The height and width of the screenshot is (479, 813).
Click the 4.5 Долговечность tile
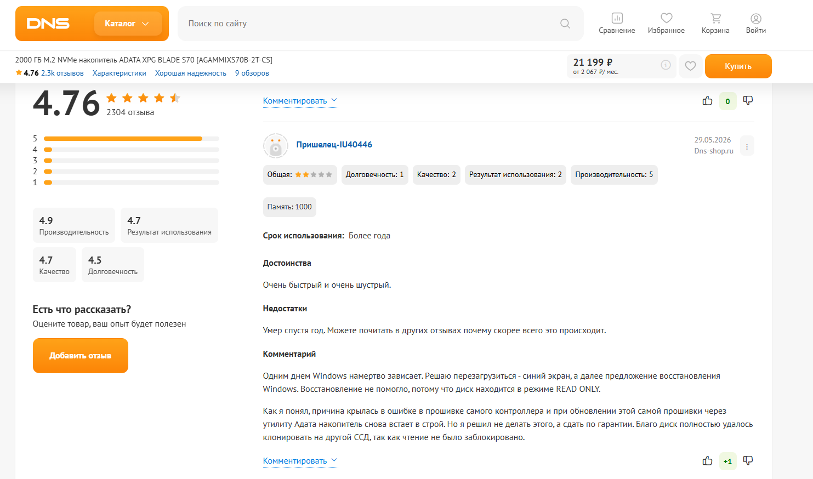113,265
